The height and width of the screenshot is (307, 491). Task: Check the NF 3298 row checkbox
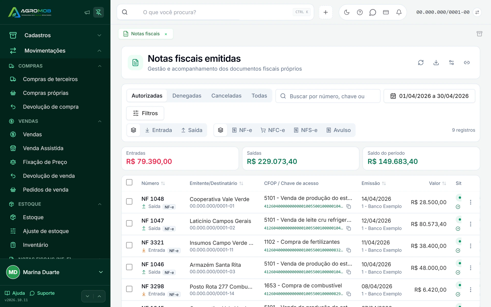[129, 289]
